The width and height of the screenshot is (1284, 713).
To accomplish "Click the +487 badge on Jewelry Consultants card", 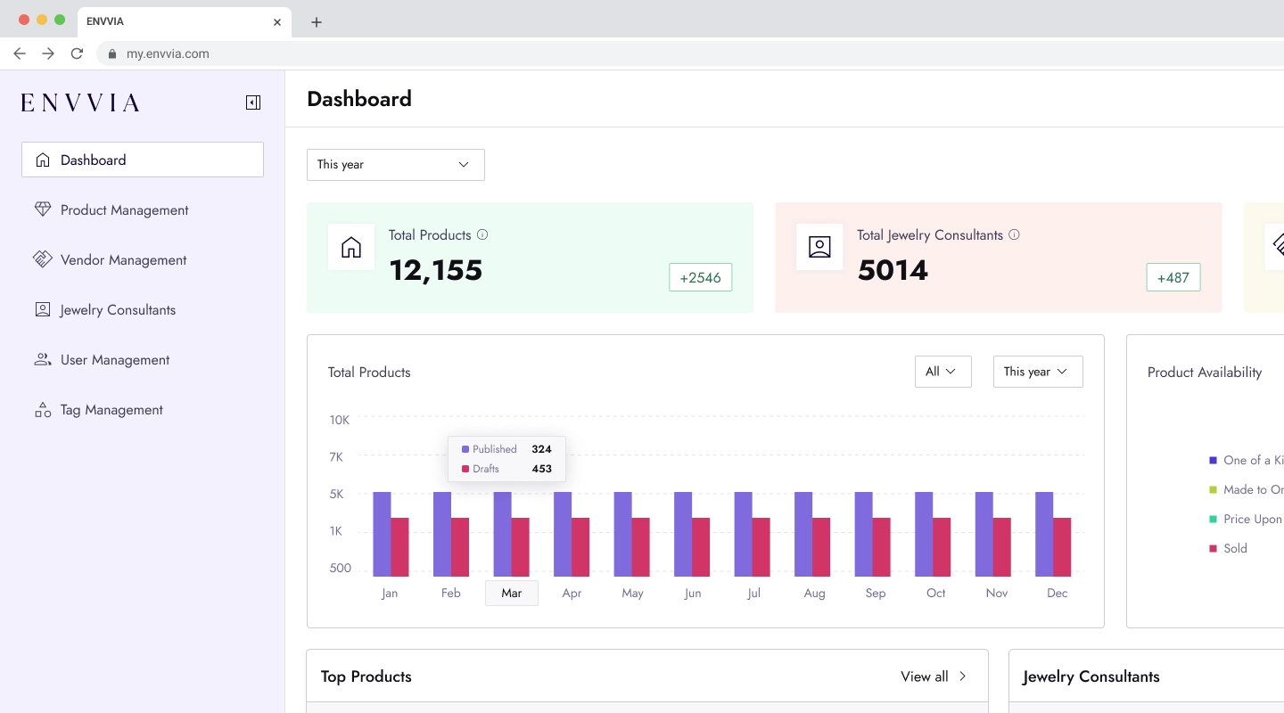I will [x=1173, y=277].
